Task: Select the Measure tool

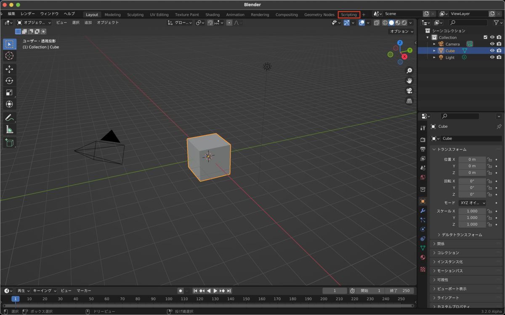Action: (x=10, y=129)
